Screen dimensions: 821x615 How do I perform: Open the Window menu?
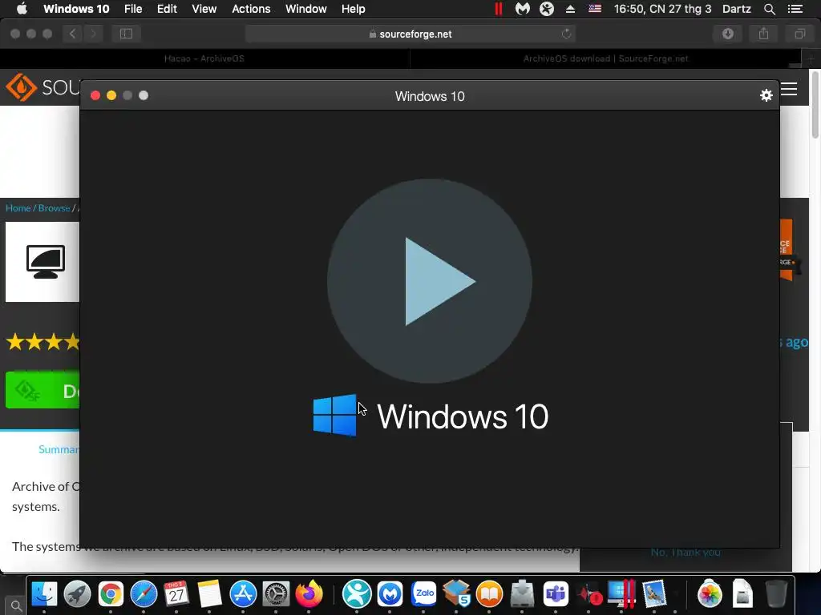[x=305, y=9]
